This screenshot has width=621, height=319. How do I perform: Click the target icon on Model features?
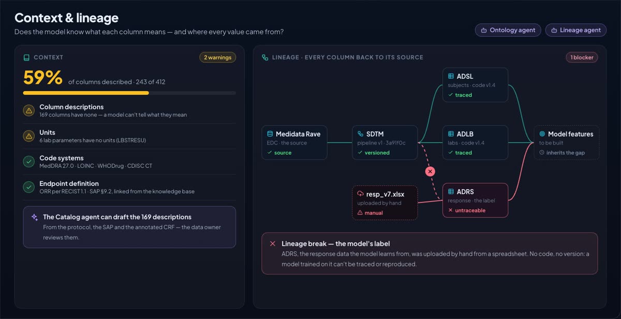[542, 134]
